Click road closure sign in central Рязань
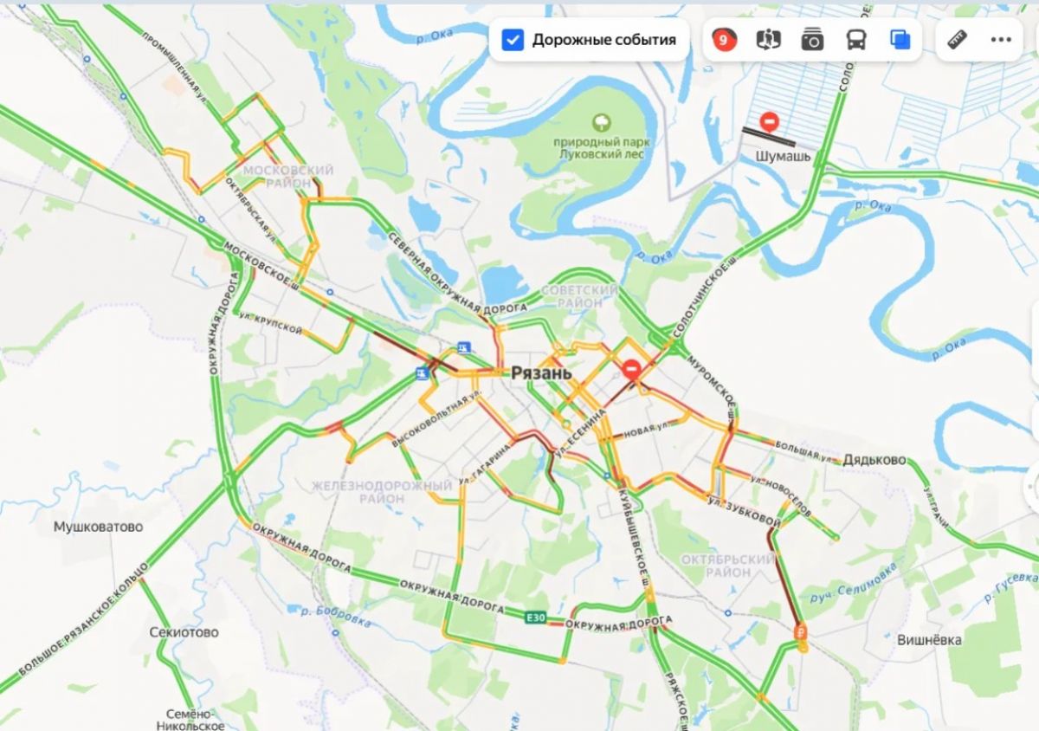 point(632,370)
